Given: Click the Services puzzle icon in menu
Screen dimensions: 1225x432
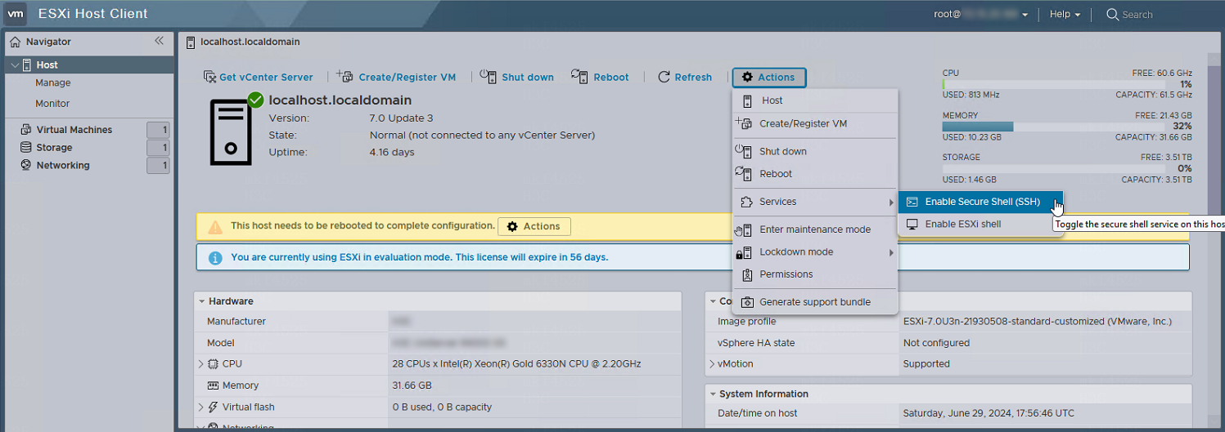Looking at the screenshot, I should 745,202.
